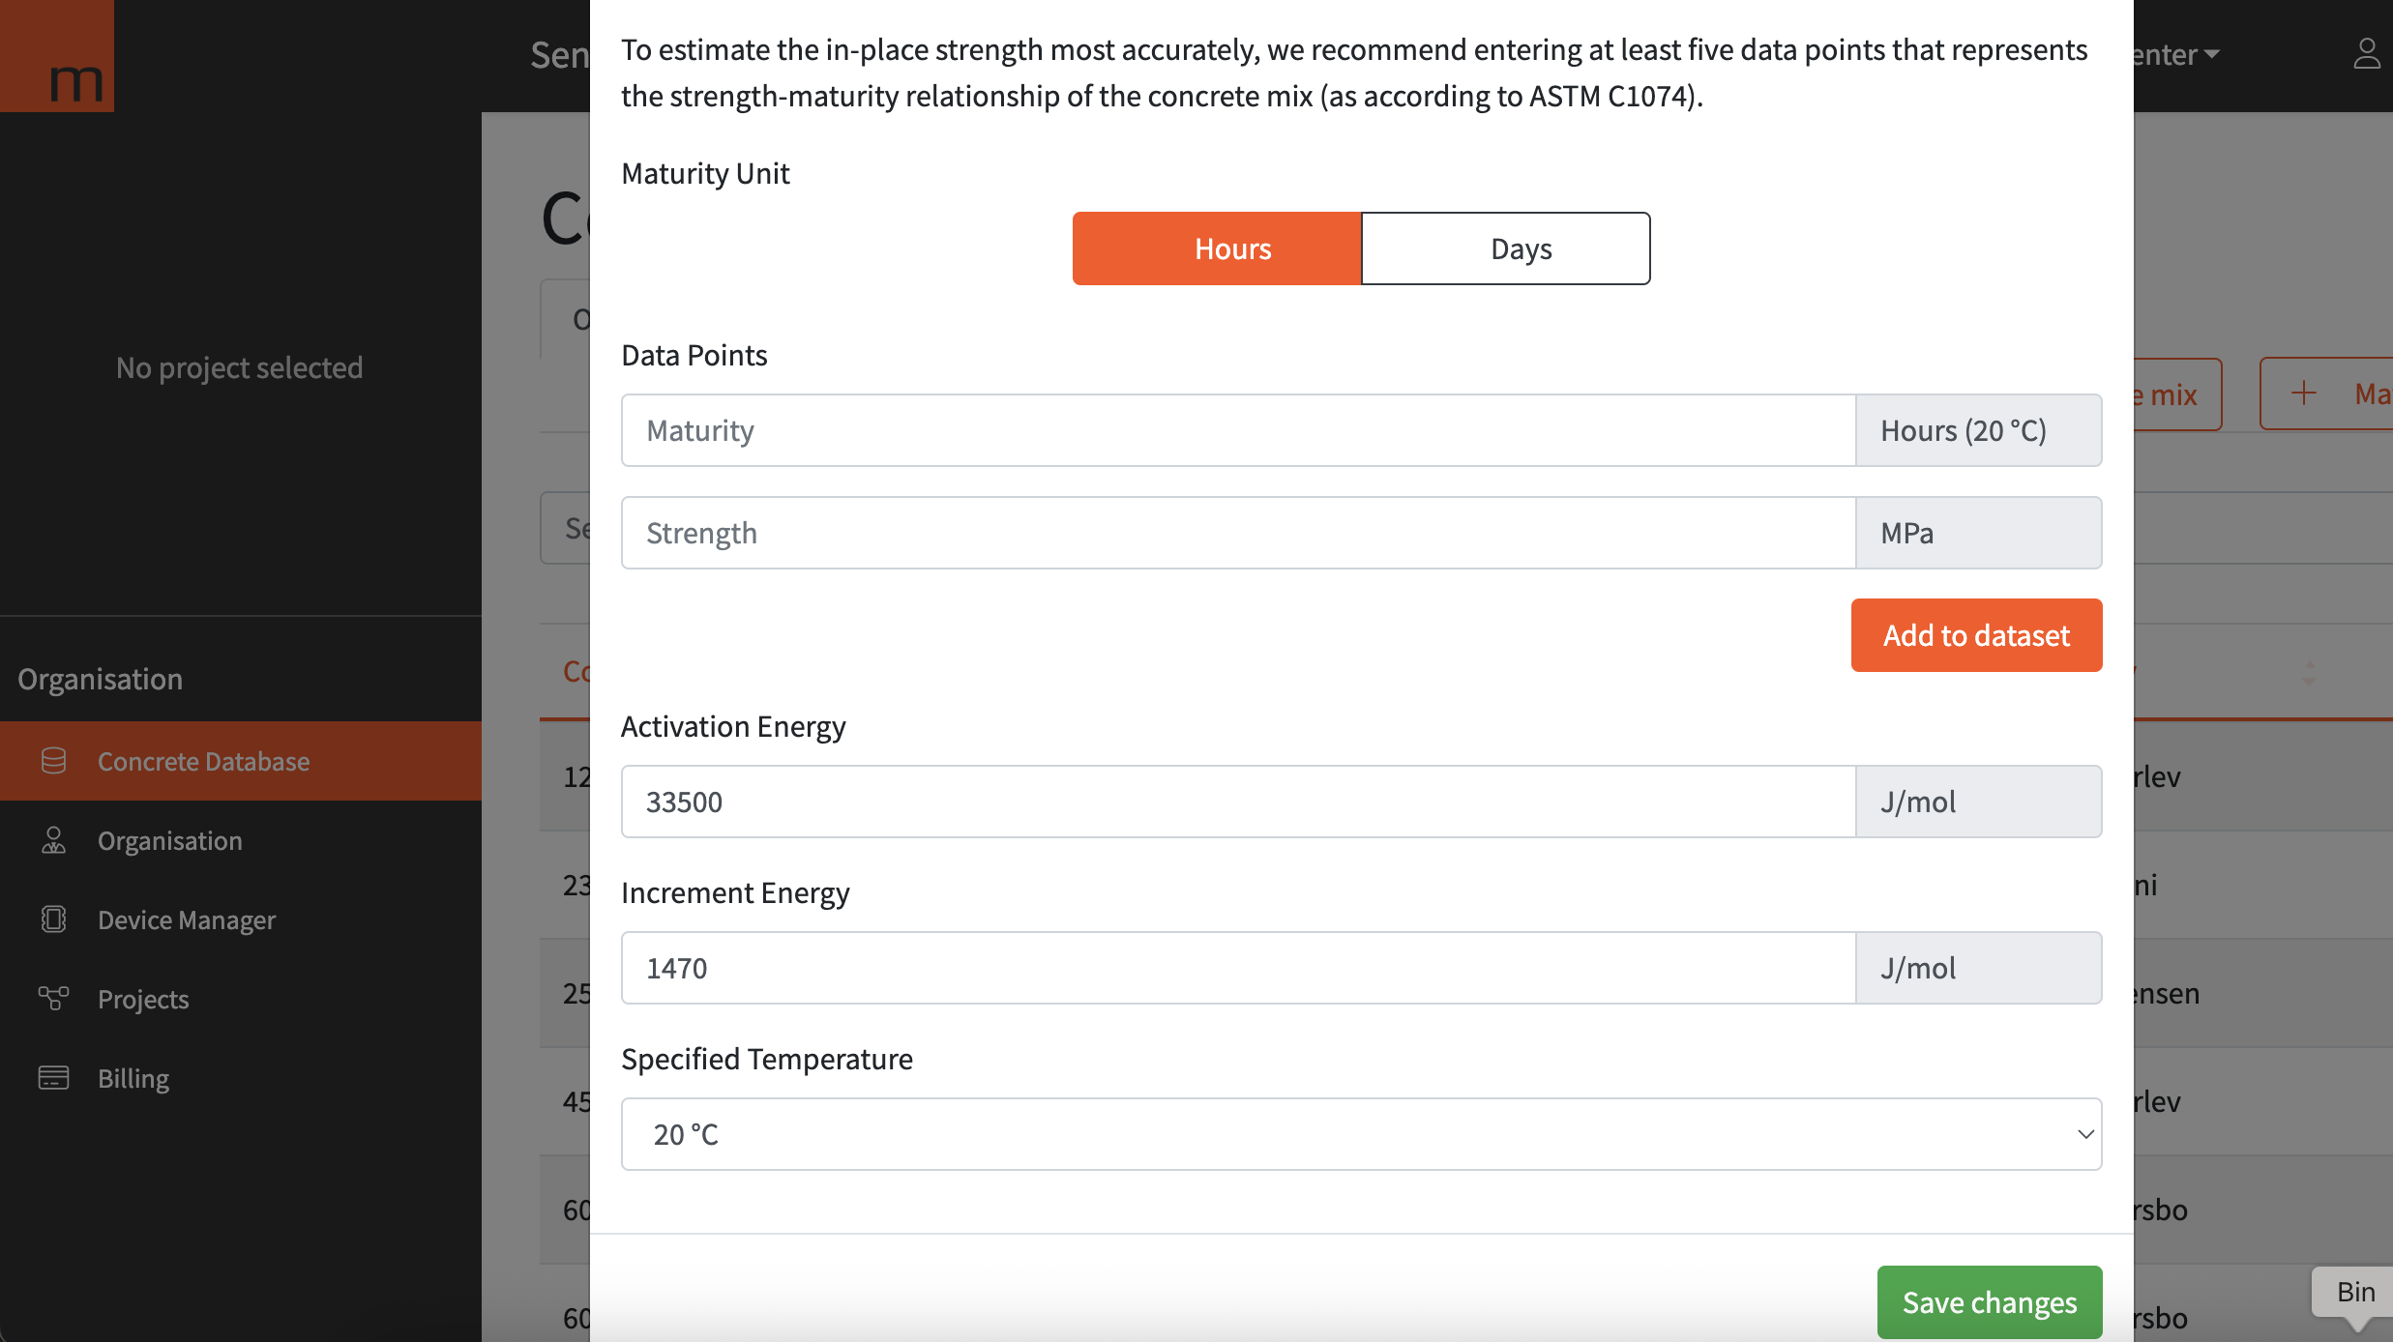Image resolution: width=2393 pixels, height=1342 pixels.
Task: Click the Concrete Database stack icon
Action: point(54,762)
